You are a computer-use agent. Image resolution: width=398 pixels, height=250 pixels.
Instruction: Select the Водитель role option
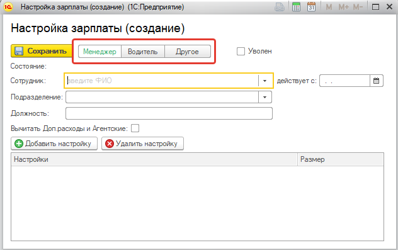(143, 52)
